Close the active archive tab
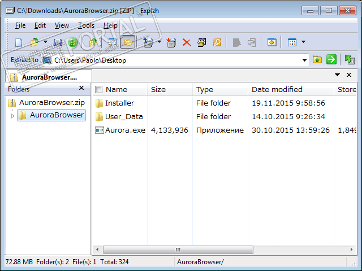The width and height of the screenshot is (362, 271). [349, 75]
